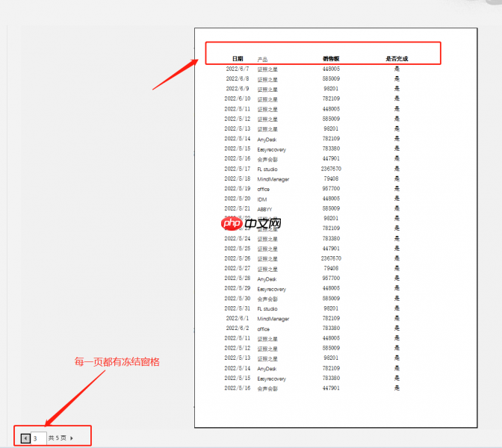Viewport: 502px width, 448px height.
Task: Click the 共 5 页 page count label
Action: [58, 438]
